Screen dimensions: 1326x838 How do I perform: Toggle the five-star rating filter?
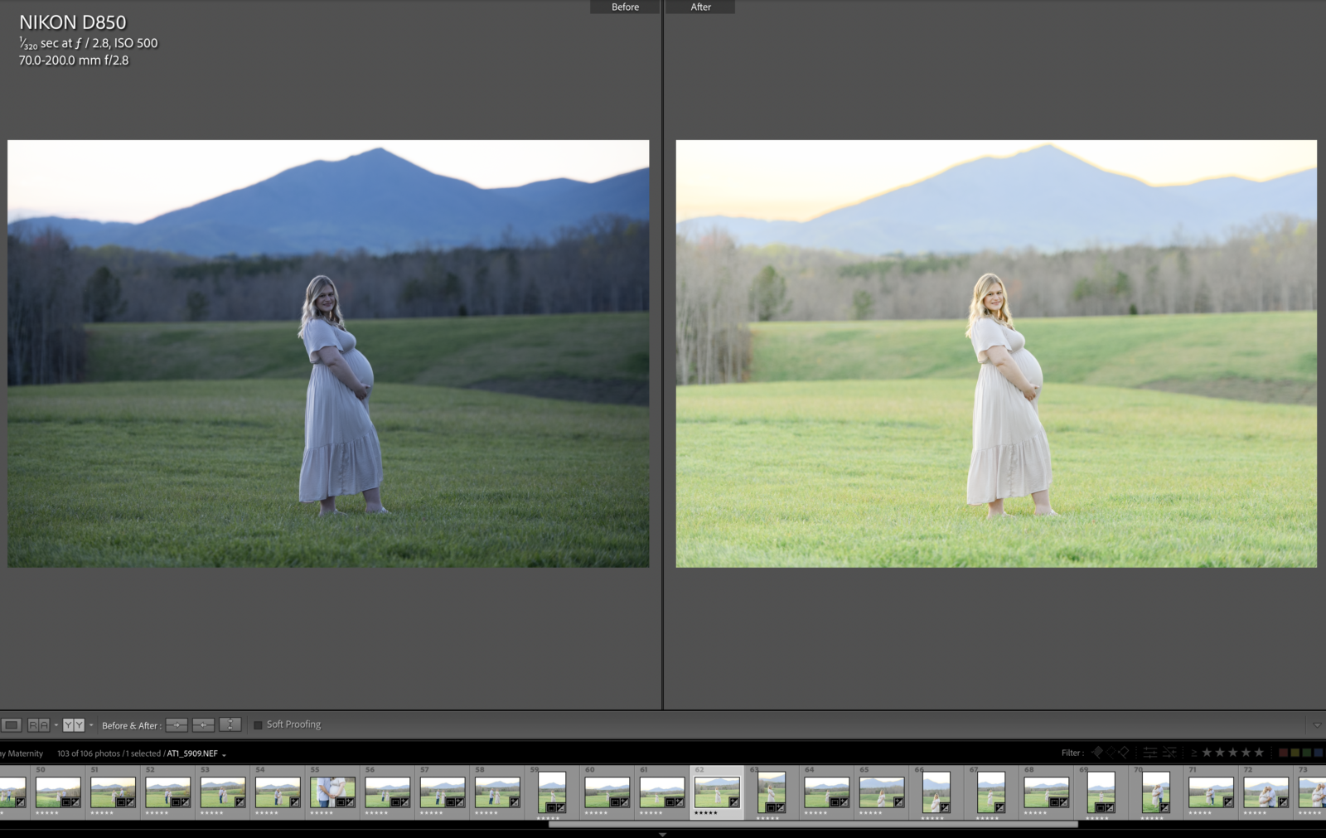(x=1259, y=753)
